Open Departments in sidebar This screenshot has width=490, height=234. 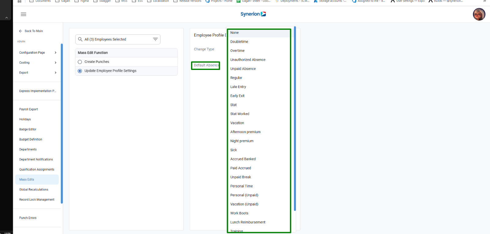tap(28, 149)
